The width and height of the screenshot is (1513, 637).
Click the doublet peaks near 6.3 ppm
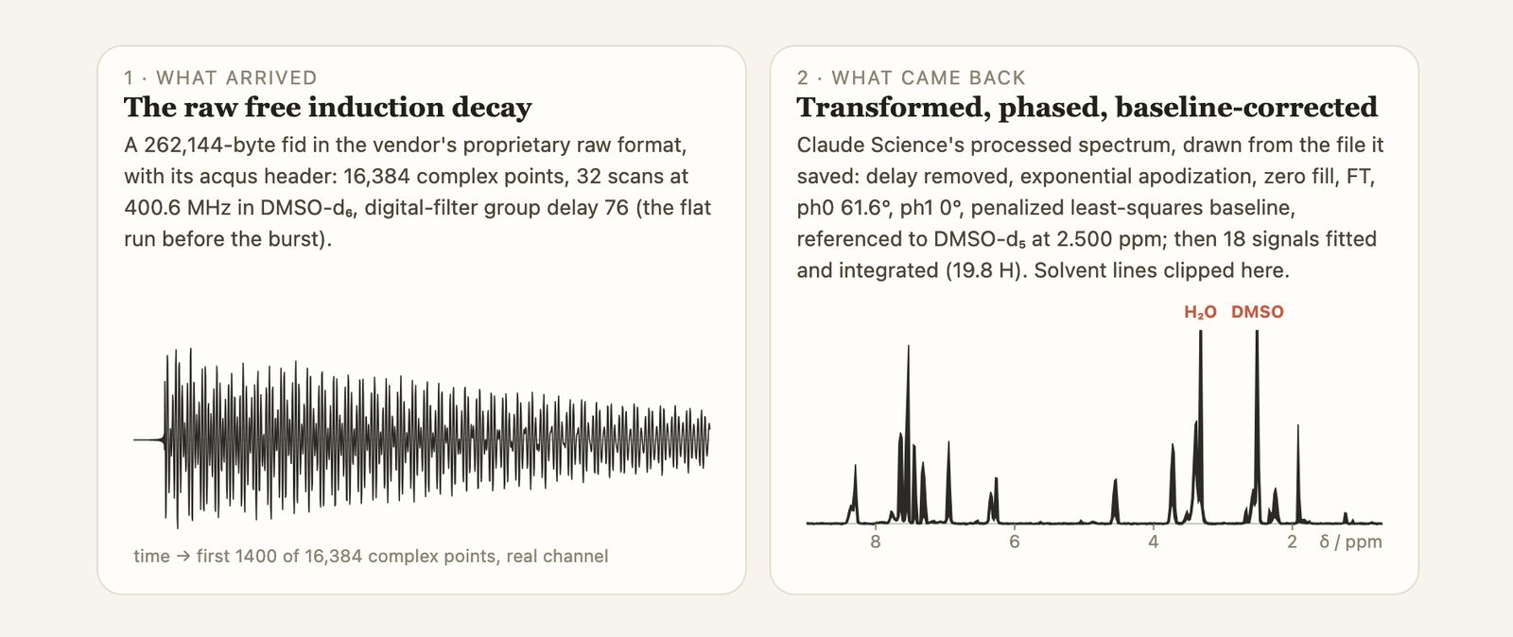point(994,500)
